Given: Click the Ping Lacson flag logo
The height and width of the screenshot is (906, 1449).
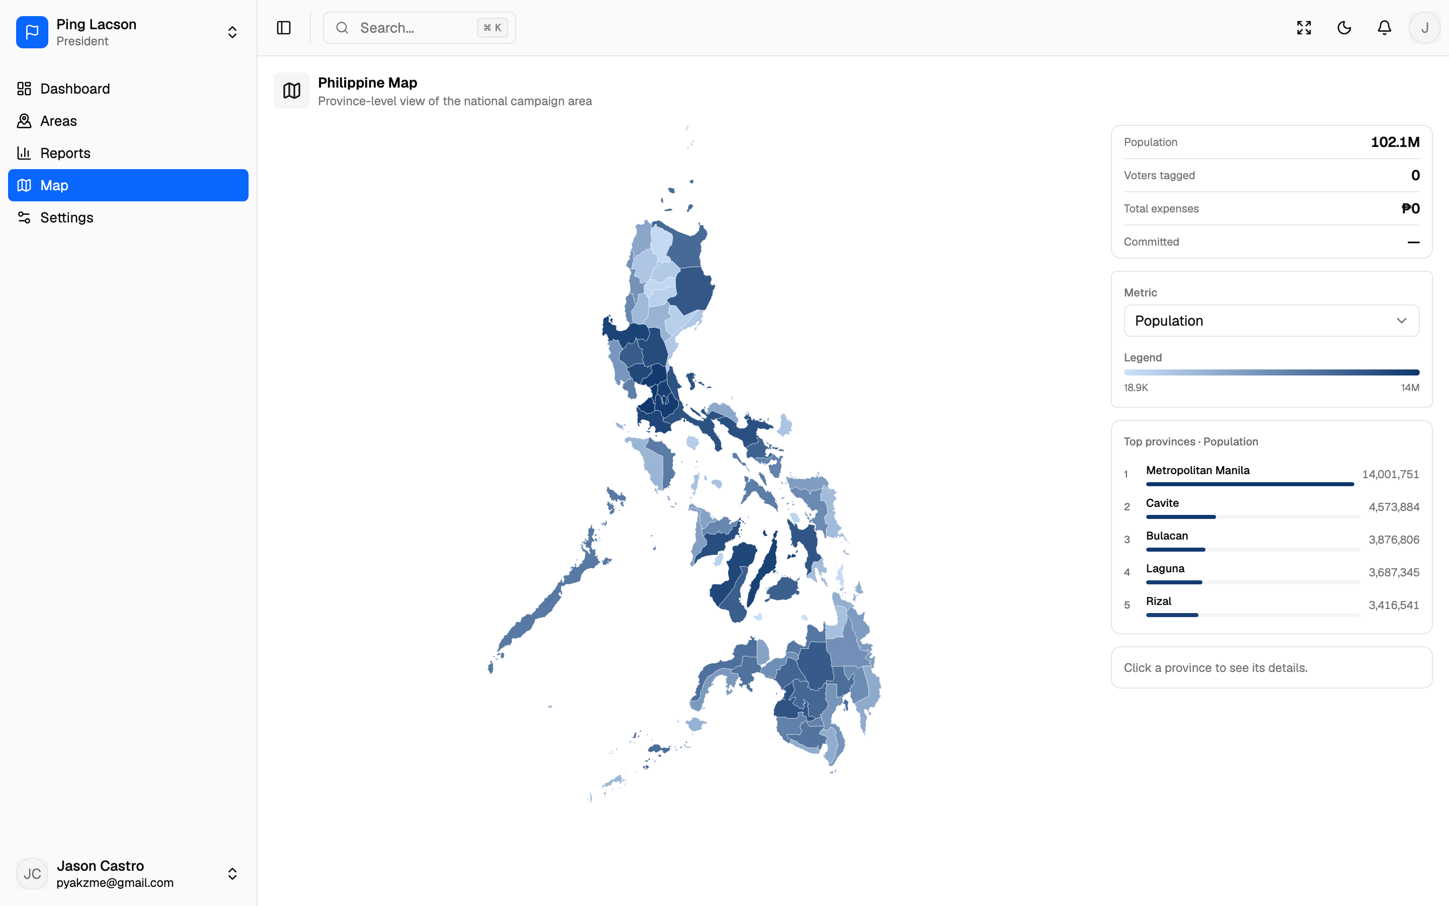Looking at the screenshot, I should coord(32,32).
